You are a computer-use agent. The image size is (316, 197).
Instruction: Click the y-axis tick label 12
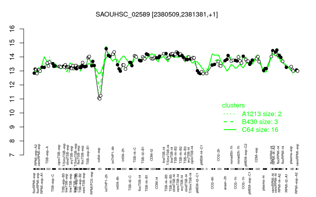pos(12,85)
